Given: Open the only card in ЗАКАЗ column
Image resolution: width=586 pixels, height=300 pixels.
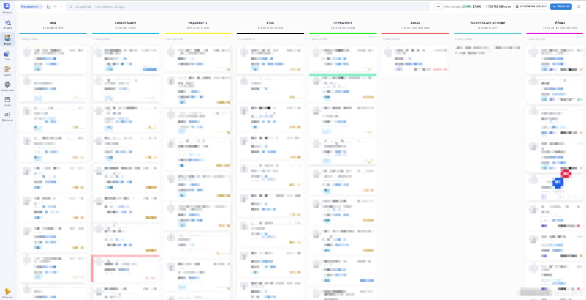Looking at the screenshot, I should (415, 59).
